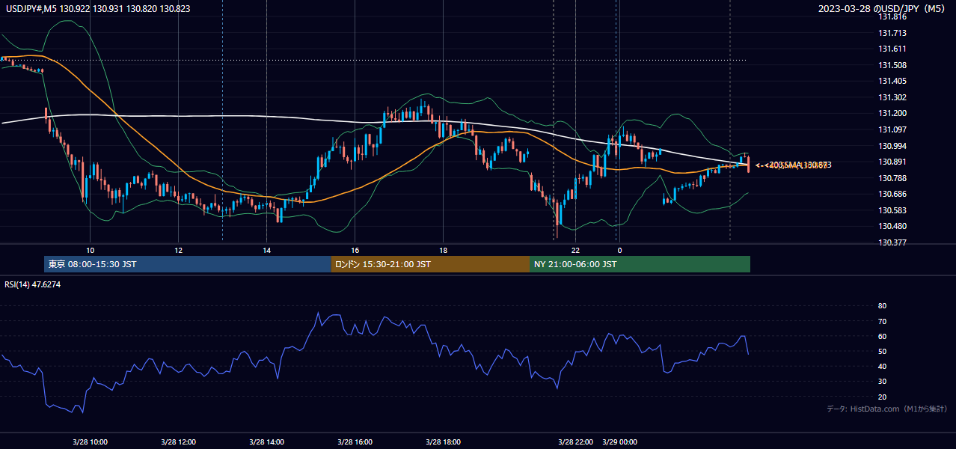Click the RSI axis level 60

pyautogui.click(x=882, y=336)
